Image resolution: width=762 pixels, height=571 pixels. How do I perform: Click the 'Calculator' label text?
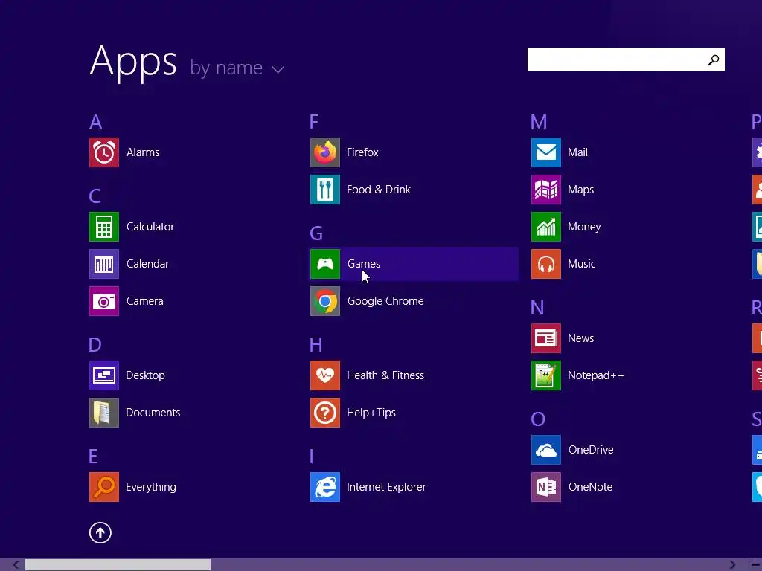coord(150,227)
